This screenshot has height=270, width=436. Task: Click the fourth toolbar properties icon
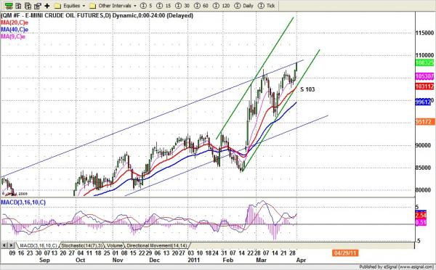click(x=37, y=6)
